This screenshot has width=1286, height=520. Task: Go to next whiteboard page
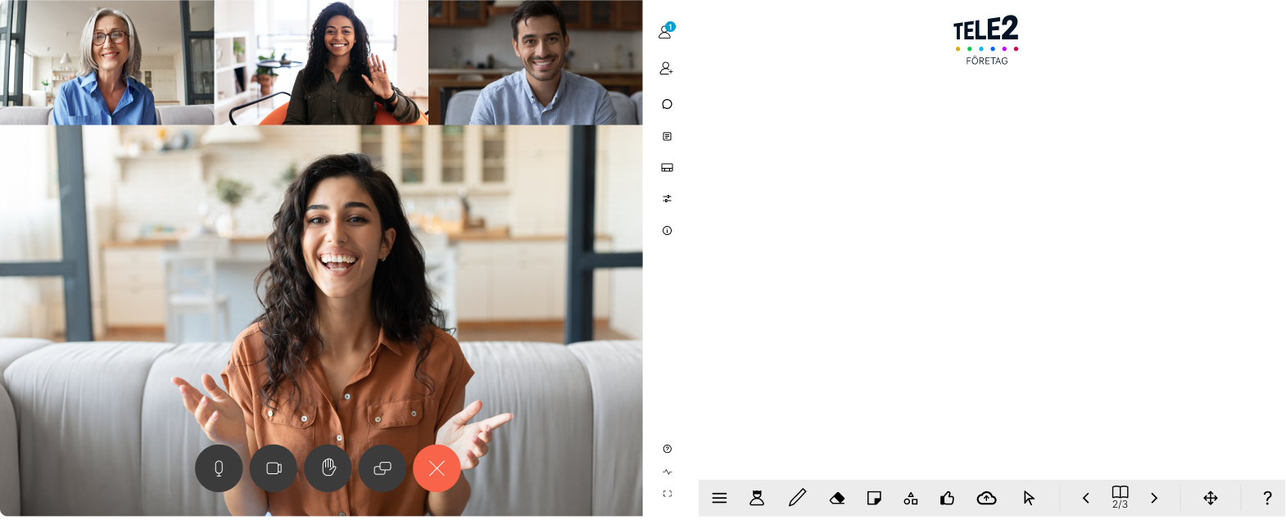[x=1154, y=498]
